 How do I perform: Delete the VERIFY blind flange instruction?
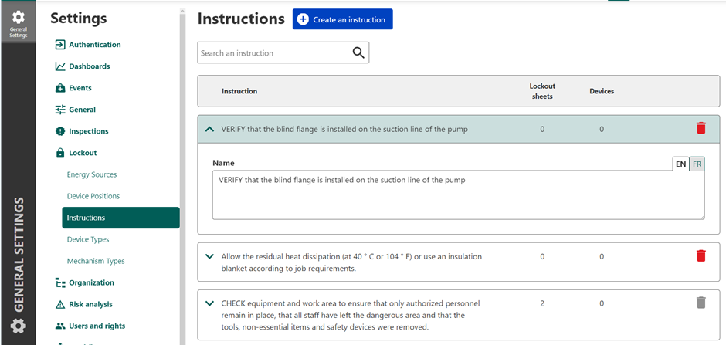(701, 128)
